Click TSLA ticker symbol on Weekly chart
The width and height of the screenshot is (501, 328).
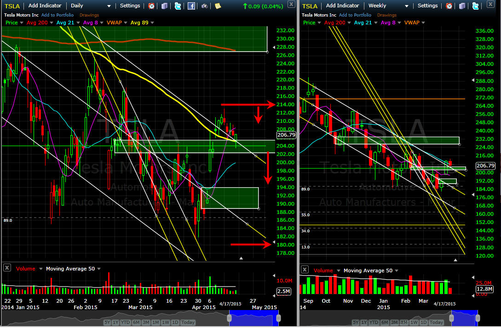pos(310,6)
